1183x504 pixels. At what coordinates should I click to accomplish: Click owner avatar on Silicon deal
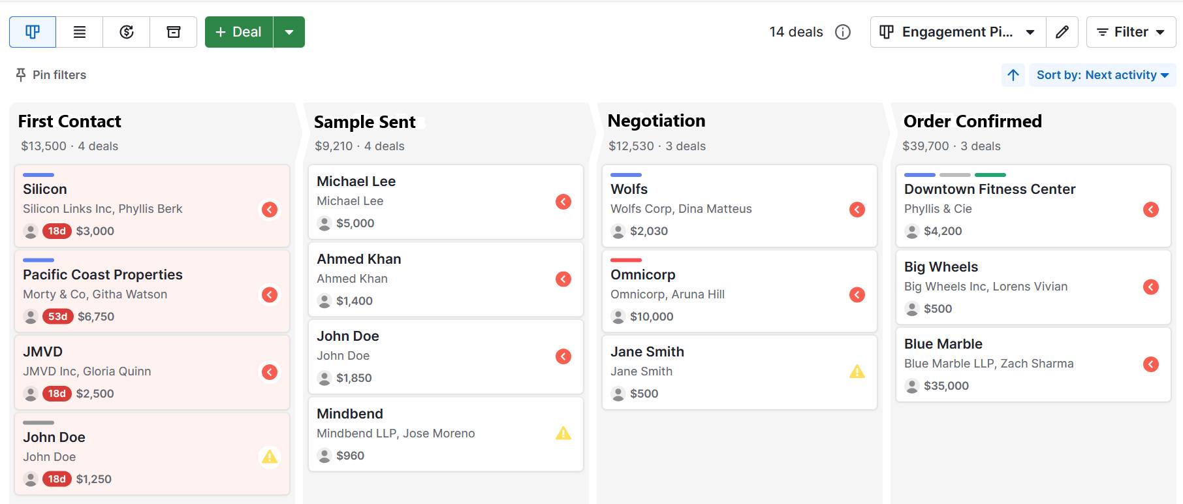click(x=31, y=231)
